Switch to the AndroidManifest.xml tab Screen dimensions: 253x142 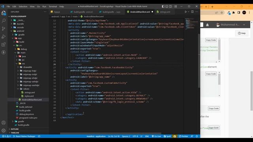pyautogui.click(x=140, y=12)
